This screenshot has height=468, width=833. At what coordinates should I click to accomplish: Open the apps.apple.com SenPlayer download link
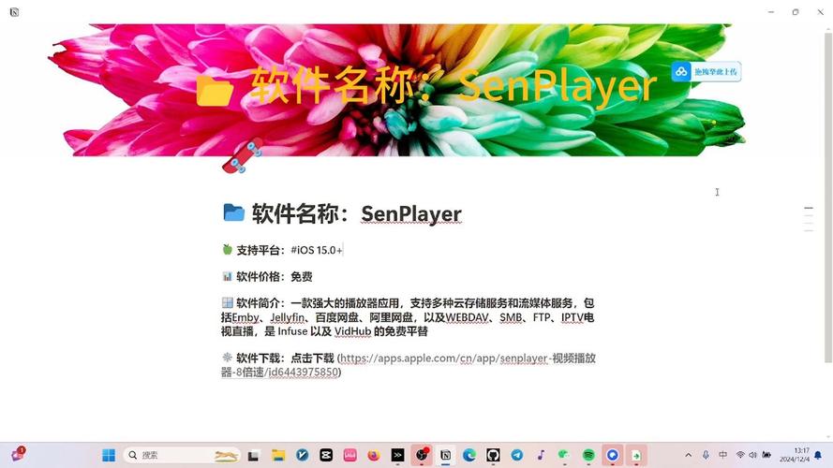point(409,365)
